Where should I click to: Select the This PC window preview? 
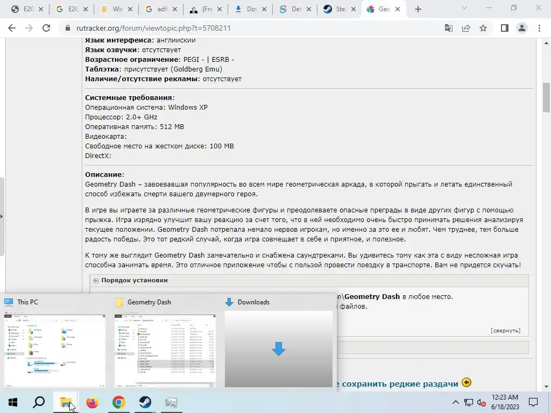[55, 343]
